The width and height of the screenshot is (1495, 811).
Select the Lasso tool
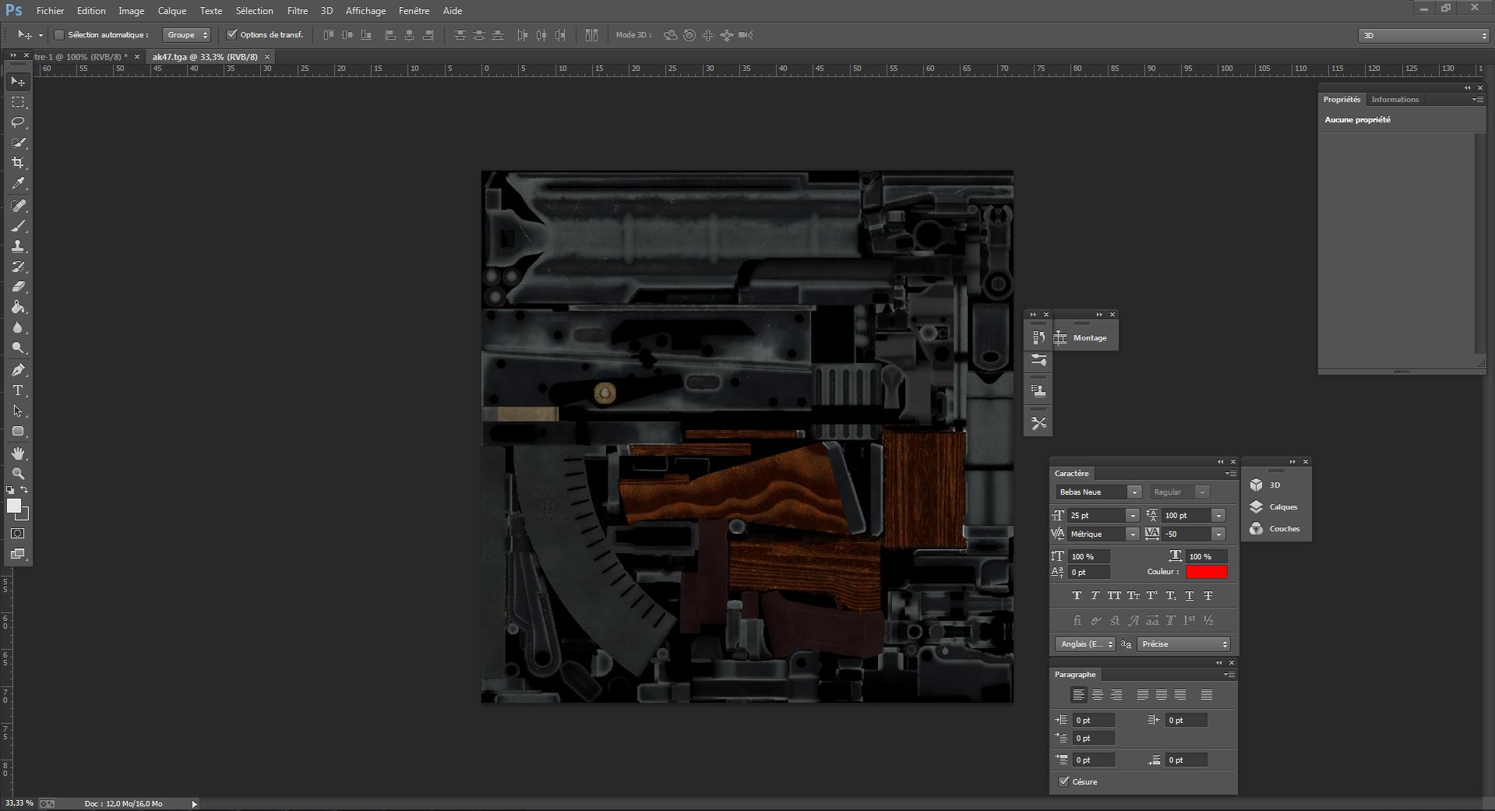18,122
